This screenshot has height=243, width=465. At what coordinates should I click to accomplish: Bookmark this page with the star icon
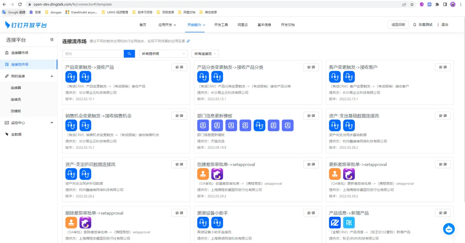[x=412, y=4]
